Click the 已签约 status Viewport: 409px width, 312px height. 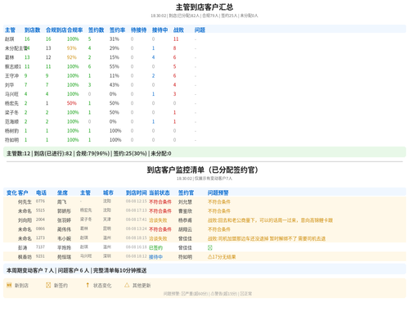[x=155, y=247]
